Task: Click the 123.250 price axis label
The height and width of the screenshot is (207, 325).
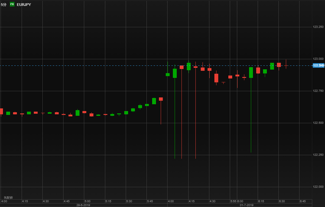Action: (x=318, y=27)
